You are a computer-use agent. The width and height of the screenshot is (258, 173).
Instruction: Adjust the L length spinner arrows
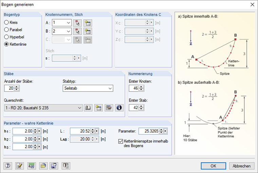point(93,131)
